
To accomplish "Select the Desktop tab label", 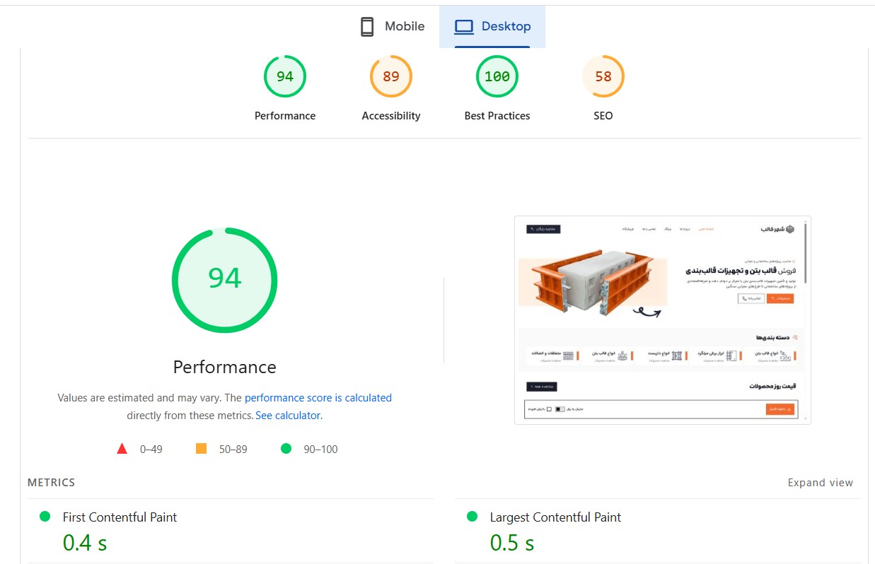I will (x=506, y=27).
